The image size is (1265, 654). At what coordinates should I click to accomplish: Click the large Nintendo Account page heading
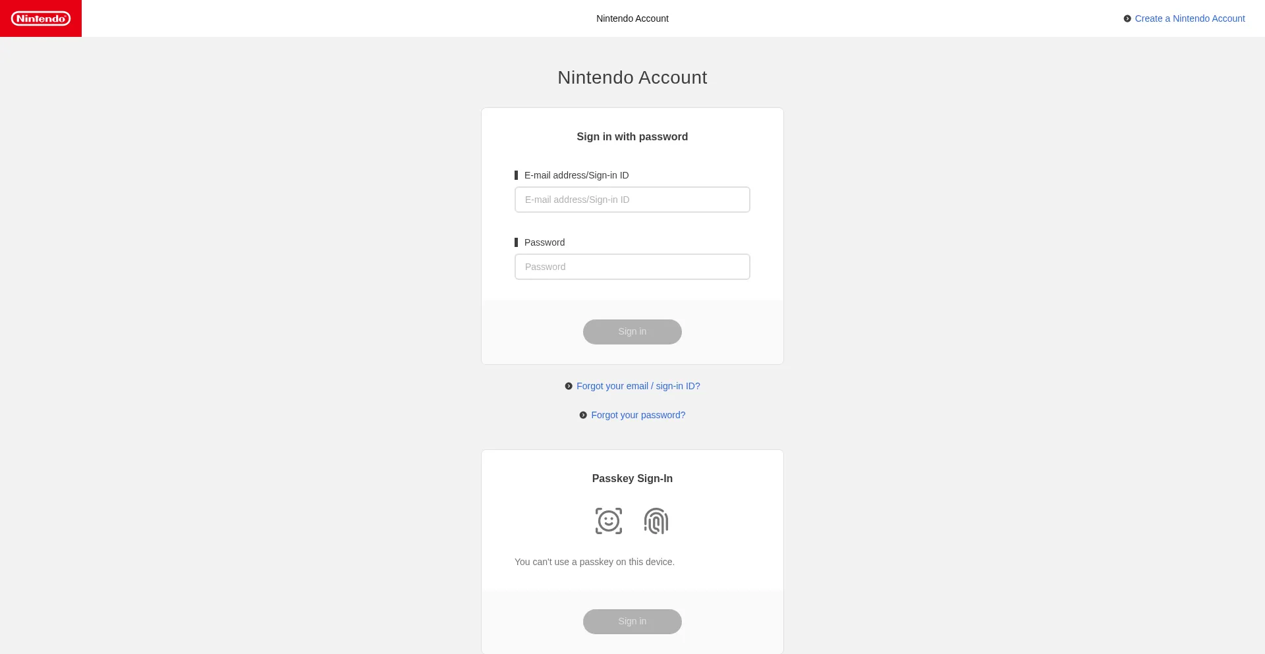point(632,78)
